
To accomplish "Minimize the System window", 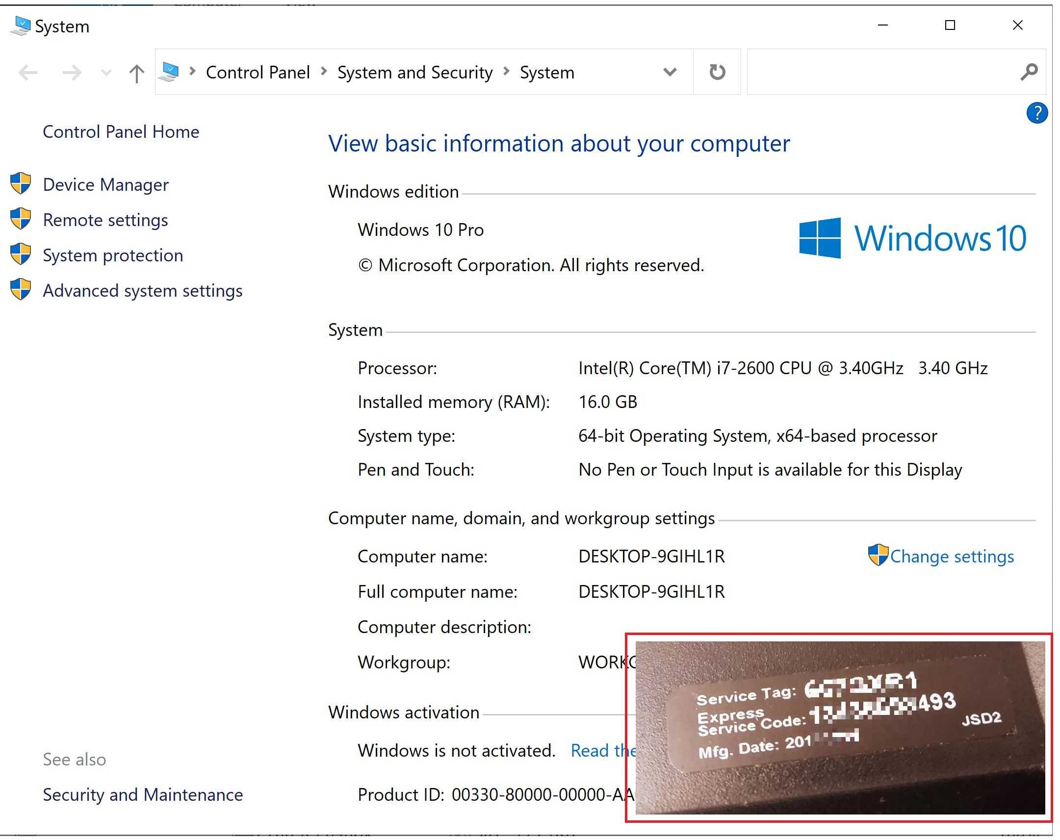I will 882,25.
